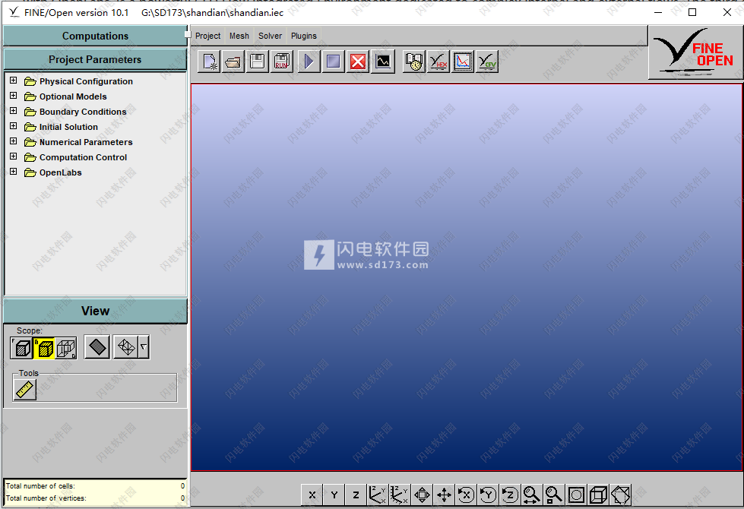Viewport: 744px width, 509px height.
Task: Expand the Computation Control tree node
Action: coord(13,156)
